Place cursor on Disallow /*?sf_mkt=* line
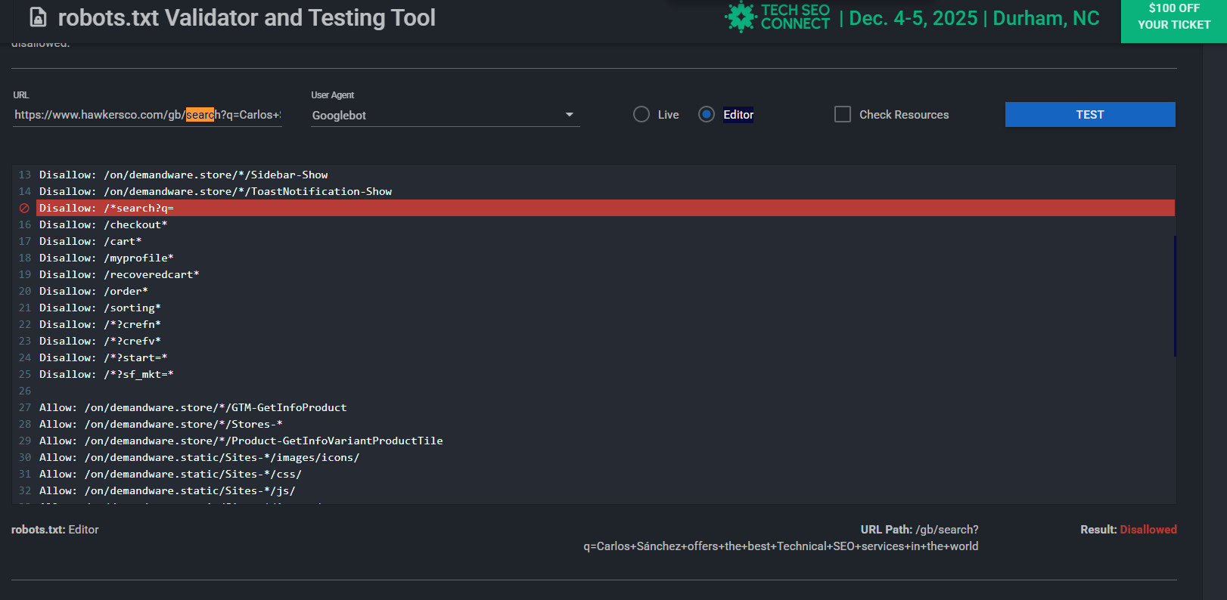The width and height of the screenshot is (1227, 600). 106,374
